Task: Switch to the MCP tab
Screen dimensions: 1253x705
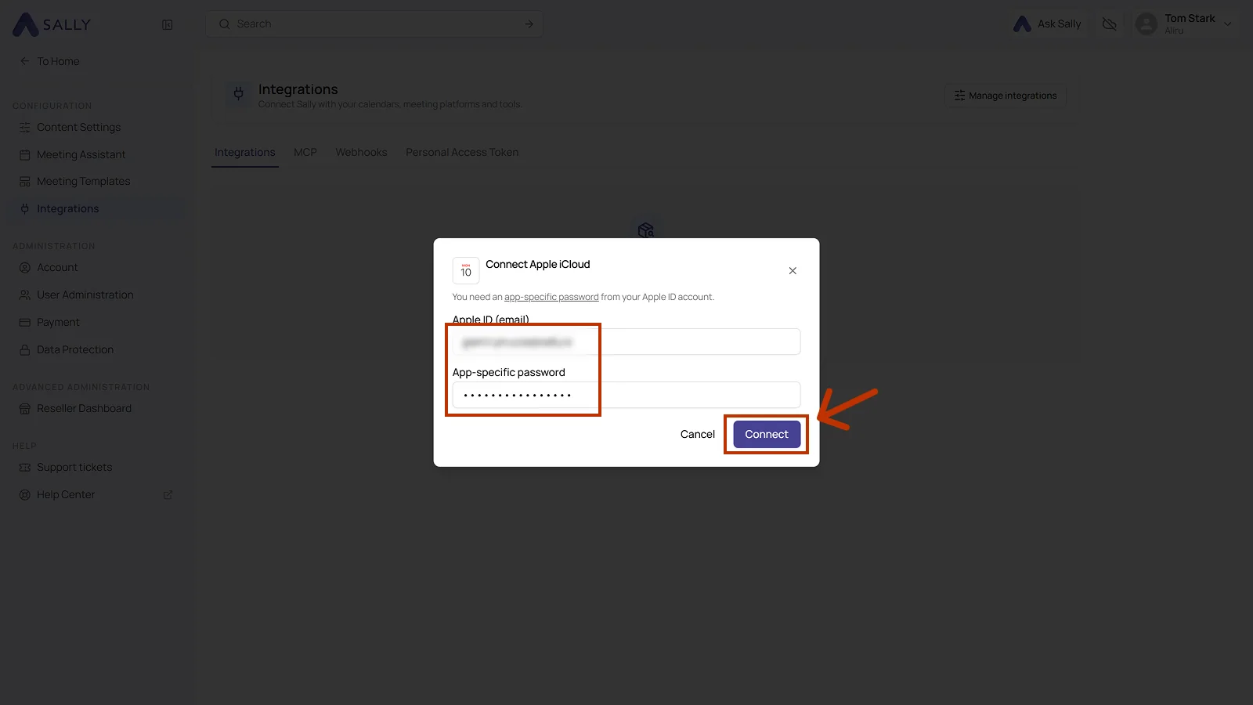Action: pyautogui.click(x=305, y=152)
